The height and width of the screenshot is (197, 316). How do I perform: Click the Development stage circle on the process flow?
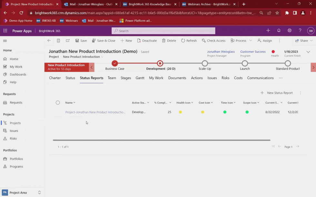[x=160, y=63]
